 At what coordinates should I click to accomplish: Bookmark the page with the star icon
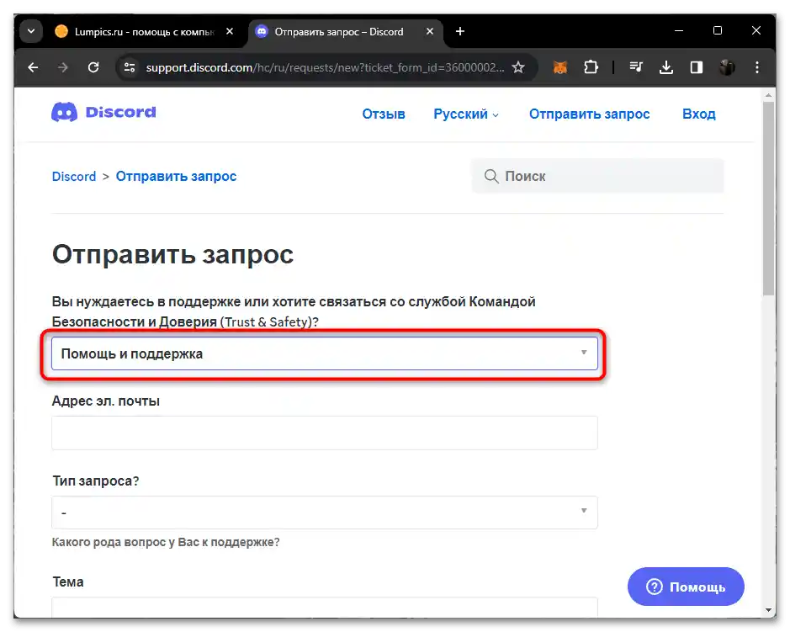click(x=519, y=67)
